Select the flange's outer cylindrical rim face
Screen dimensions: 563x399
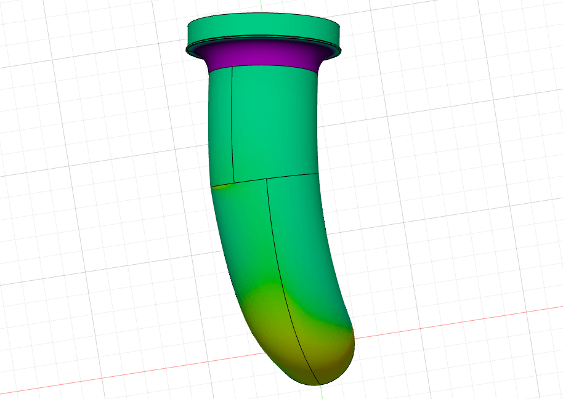(263, 29)
